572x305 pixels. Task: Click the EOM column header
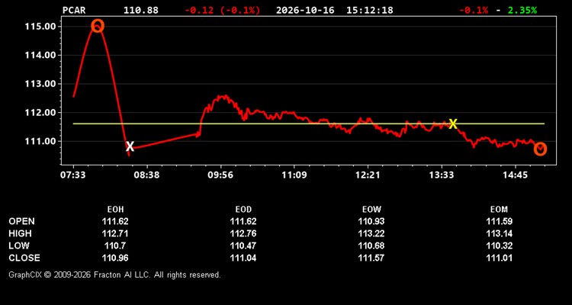click(x=499, y=210)
